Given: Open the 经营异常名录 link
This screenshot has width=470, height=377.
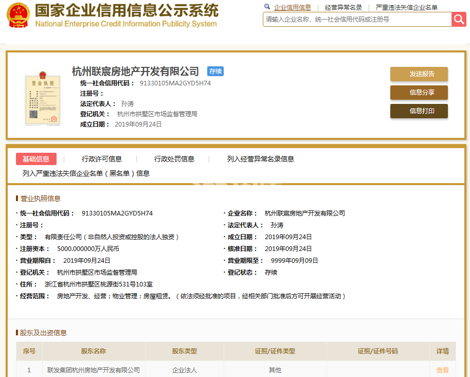Looking at the screenshot, I should (x=343, y=8).
